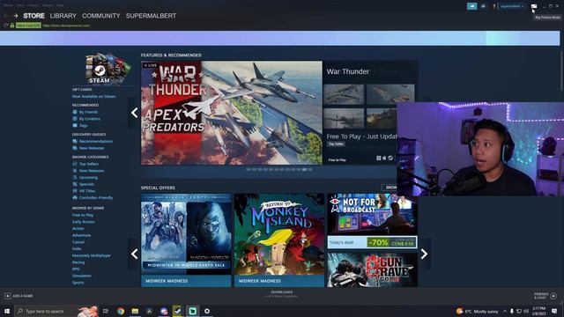Show previous special offers arrow
Image resolution: width=564 pixels, height=317 pixels.
pos(134,254)
